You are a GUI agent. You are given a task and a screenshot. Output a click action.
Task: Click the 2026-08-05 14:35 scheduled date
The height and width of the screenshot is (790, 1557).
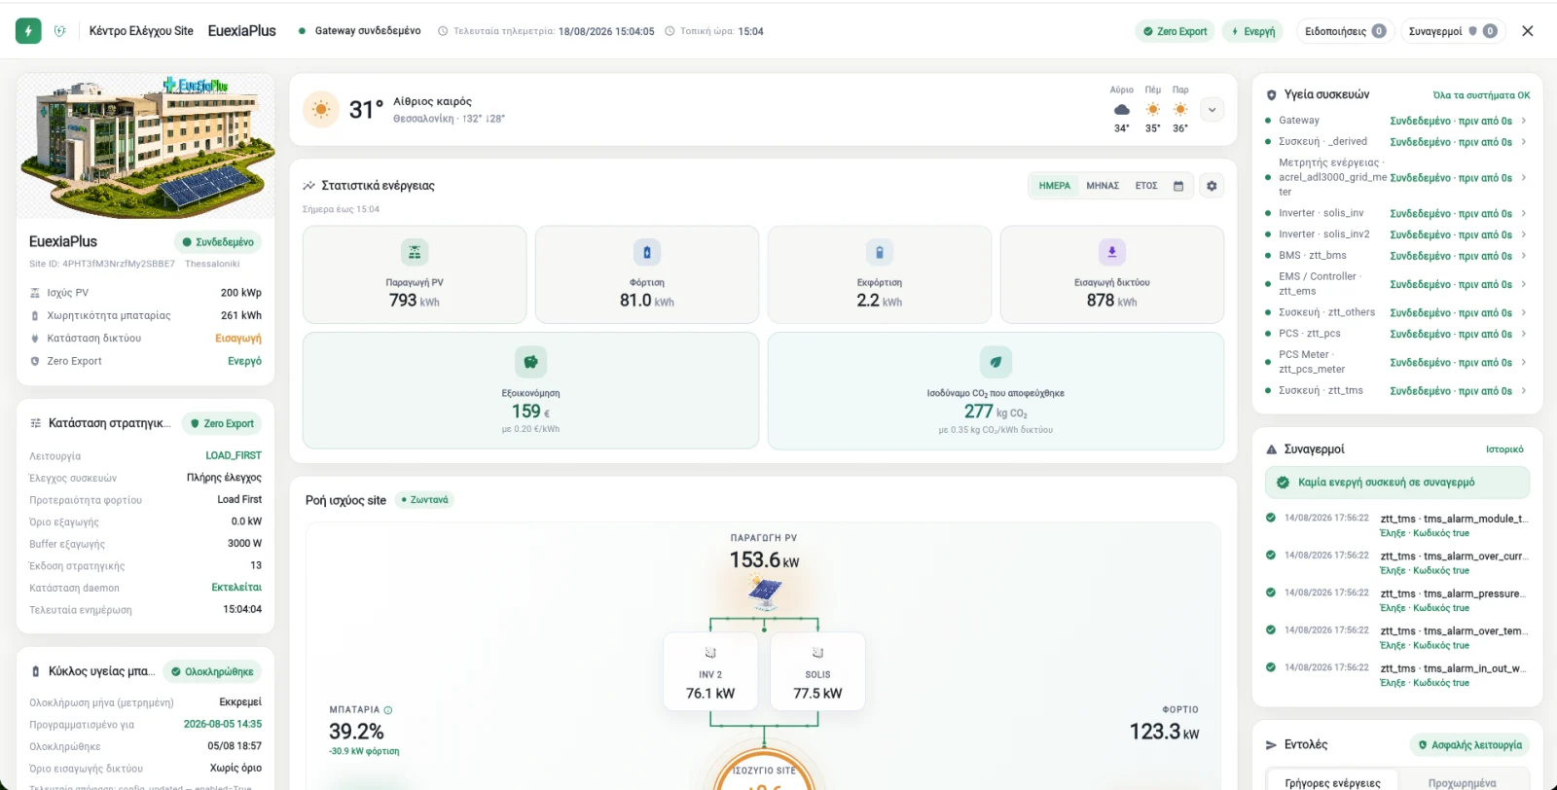click(223, 724)
